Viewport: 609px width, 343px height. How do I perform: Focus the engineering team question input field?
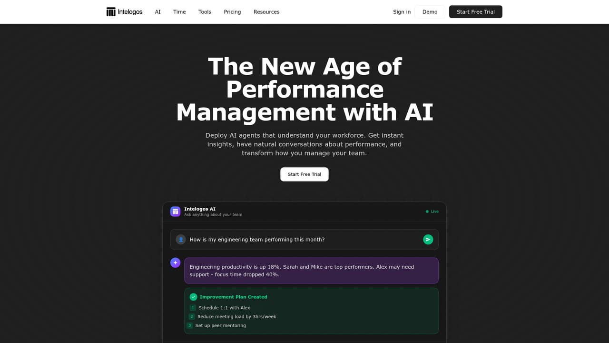click(304, 240)
